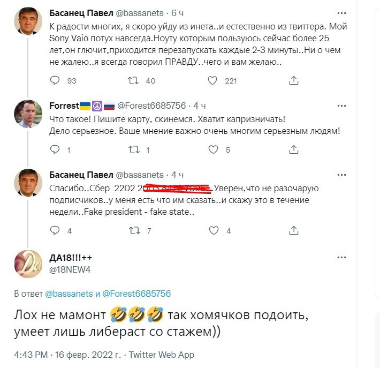380x368 pixels.
Task: Reply to the Сбер tweet with 4 replies
Action: pos(55,231)
